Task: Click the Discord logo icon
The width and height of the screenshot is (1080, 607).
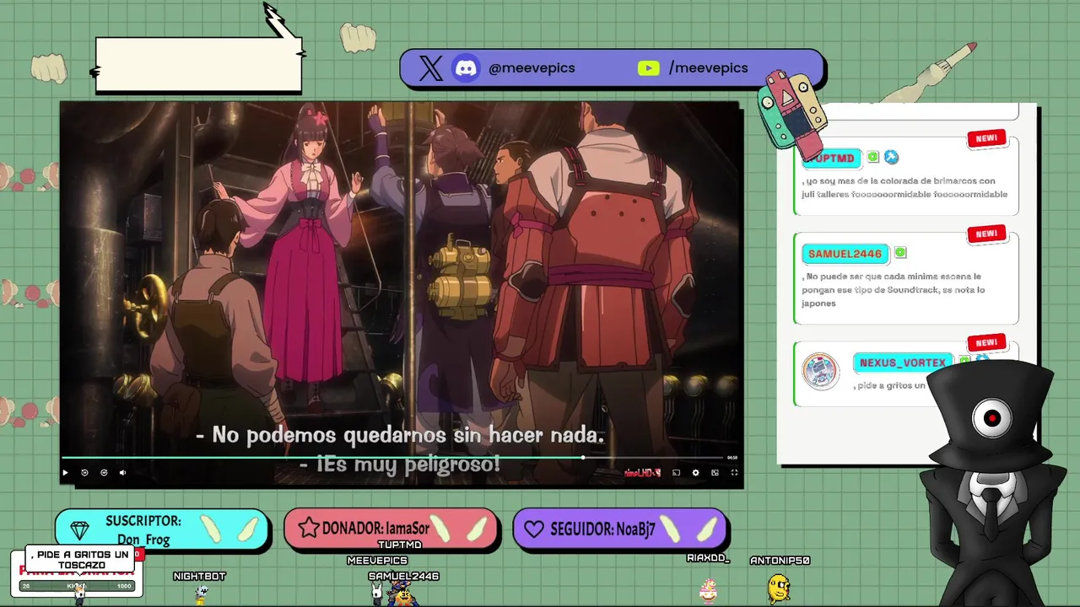Action: pos(467,68)
